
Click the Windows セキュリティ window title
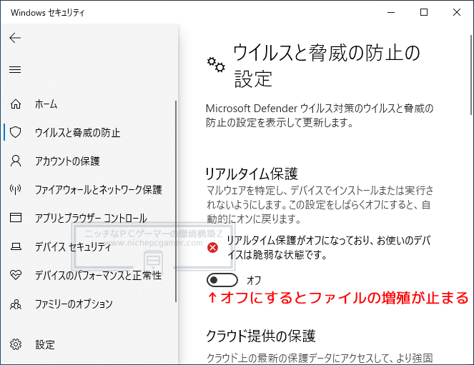click(47, 13)
